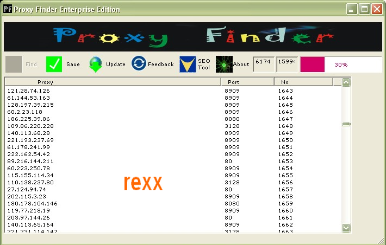
Task: Select proxy 115.155.114.34
Action: pos(30,175)
